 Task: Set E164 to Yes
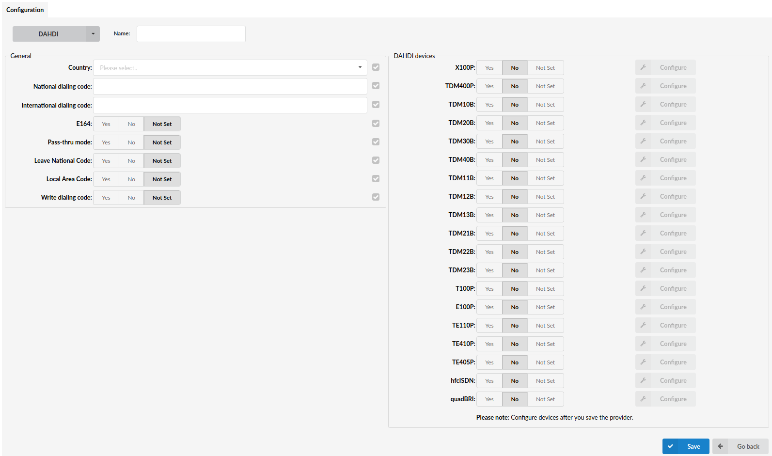point(106,124)
